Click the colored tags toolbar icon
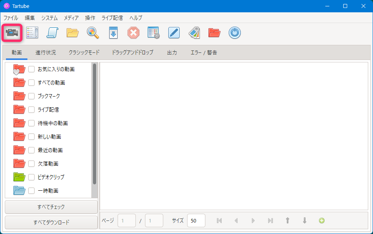This screenshot has height=234, width=373. point(194,33)
